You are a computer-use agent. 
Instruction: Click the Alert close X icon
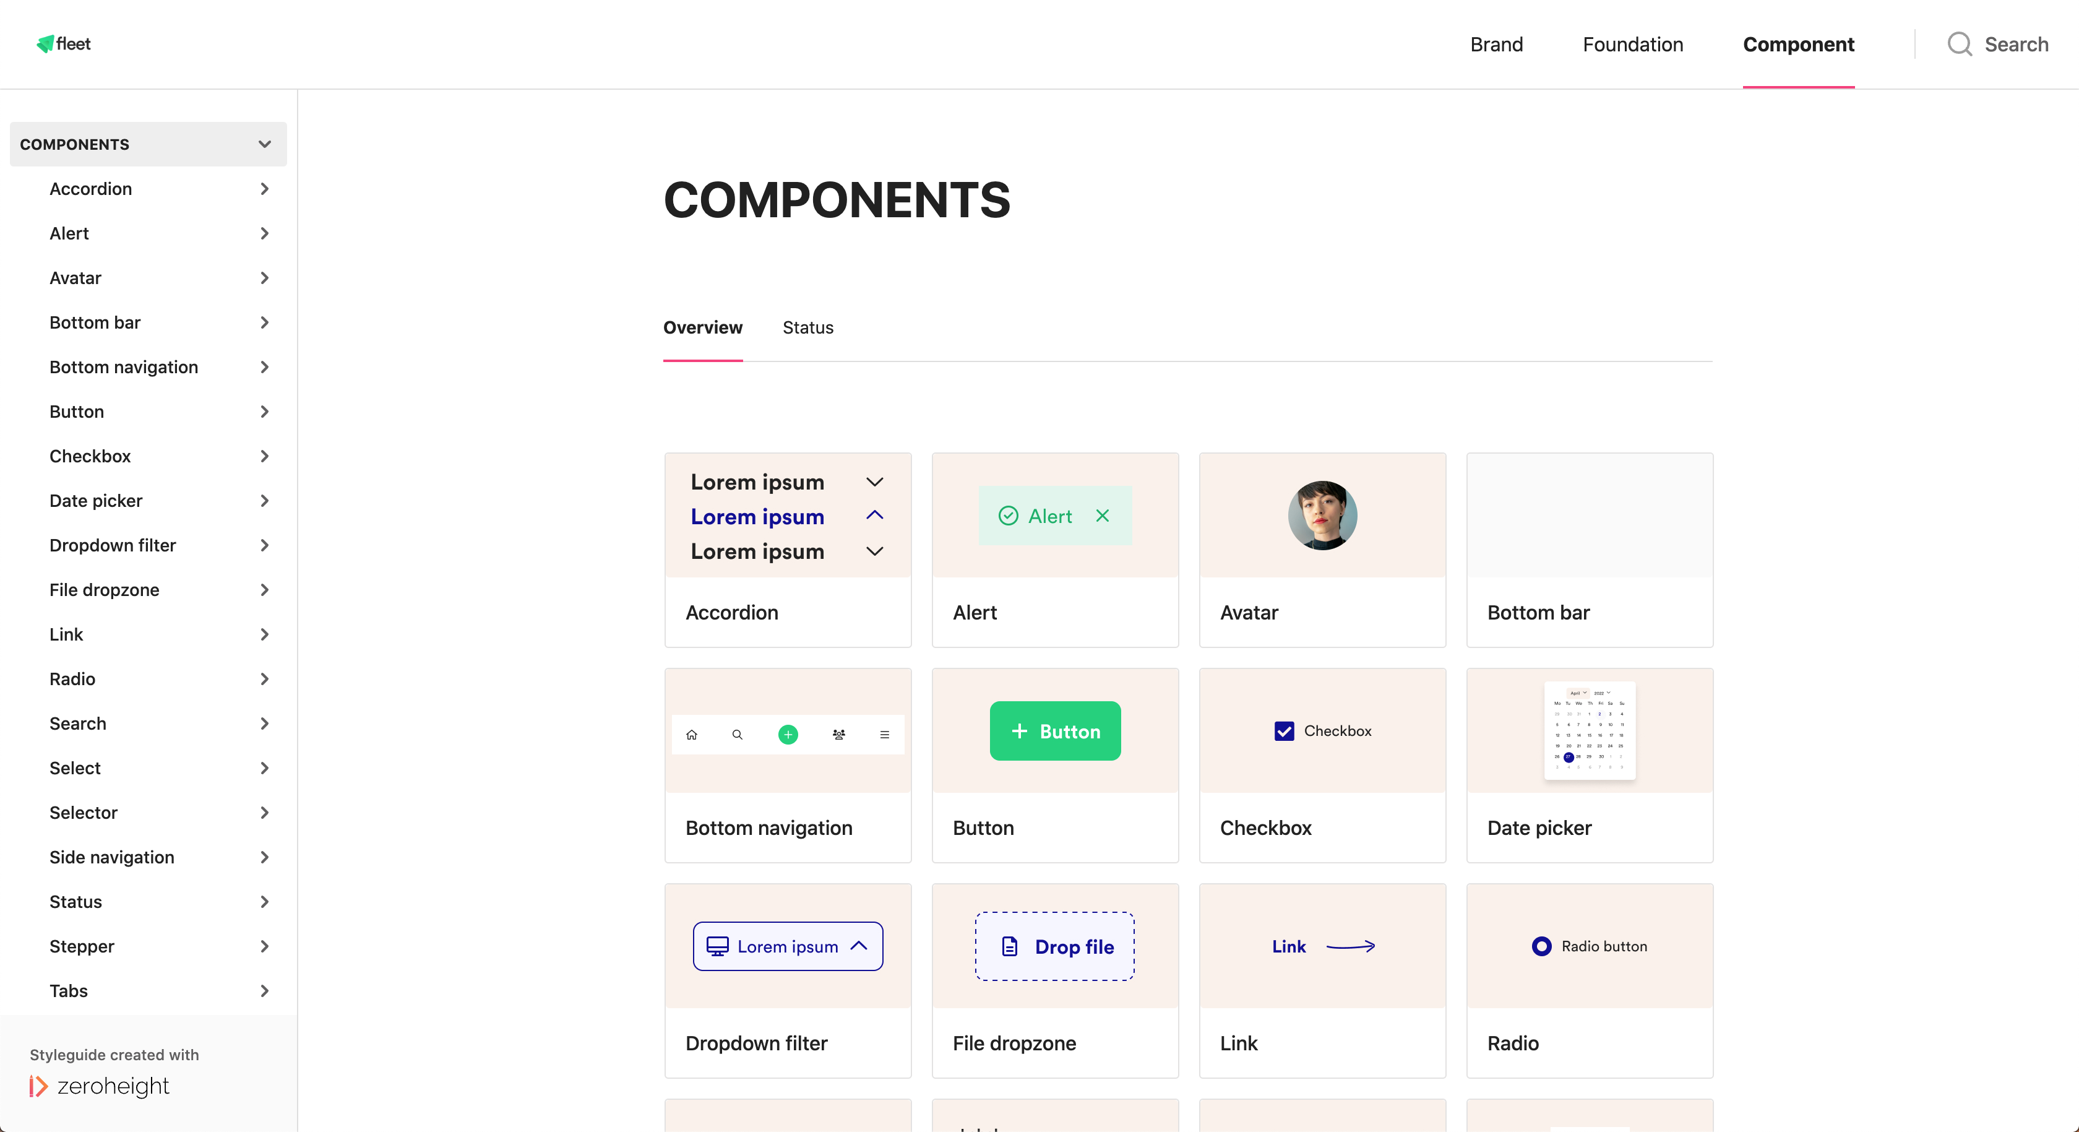(x=1103, y=515)
